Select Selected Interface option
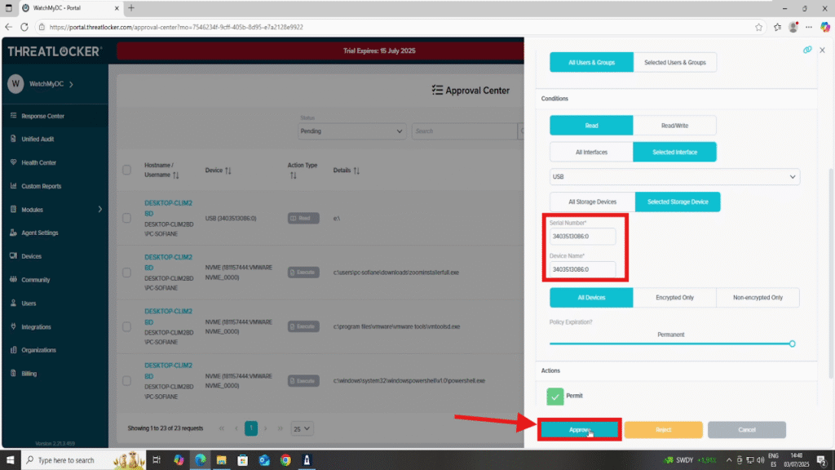 pos(674,153)
